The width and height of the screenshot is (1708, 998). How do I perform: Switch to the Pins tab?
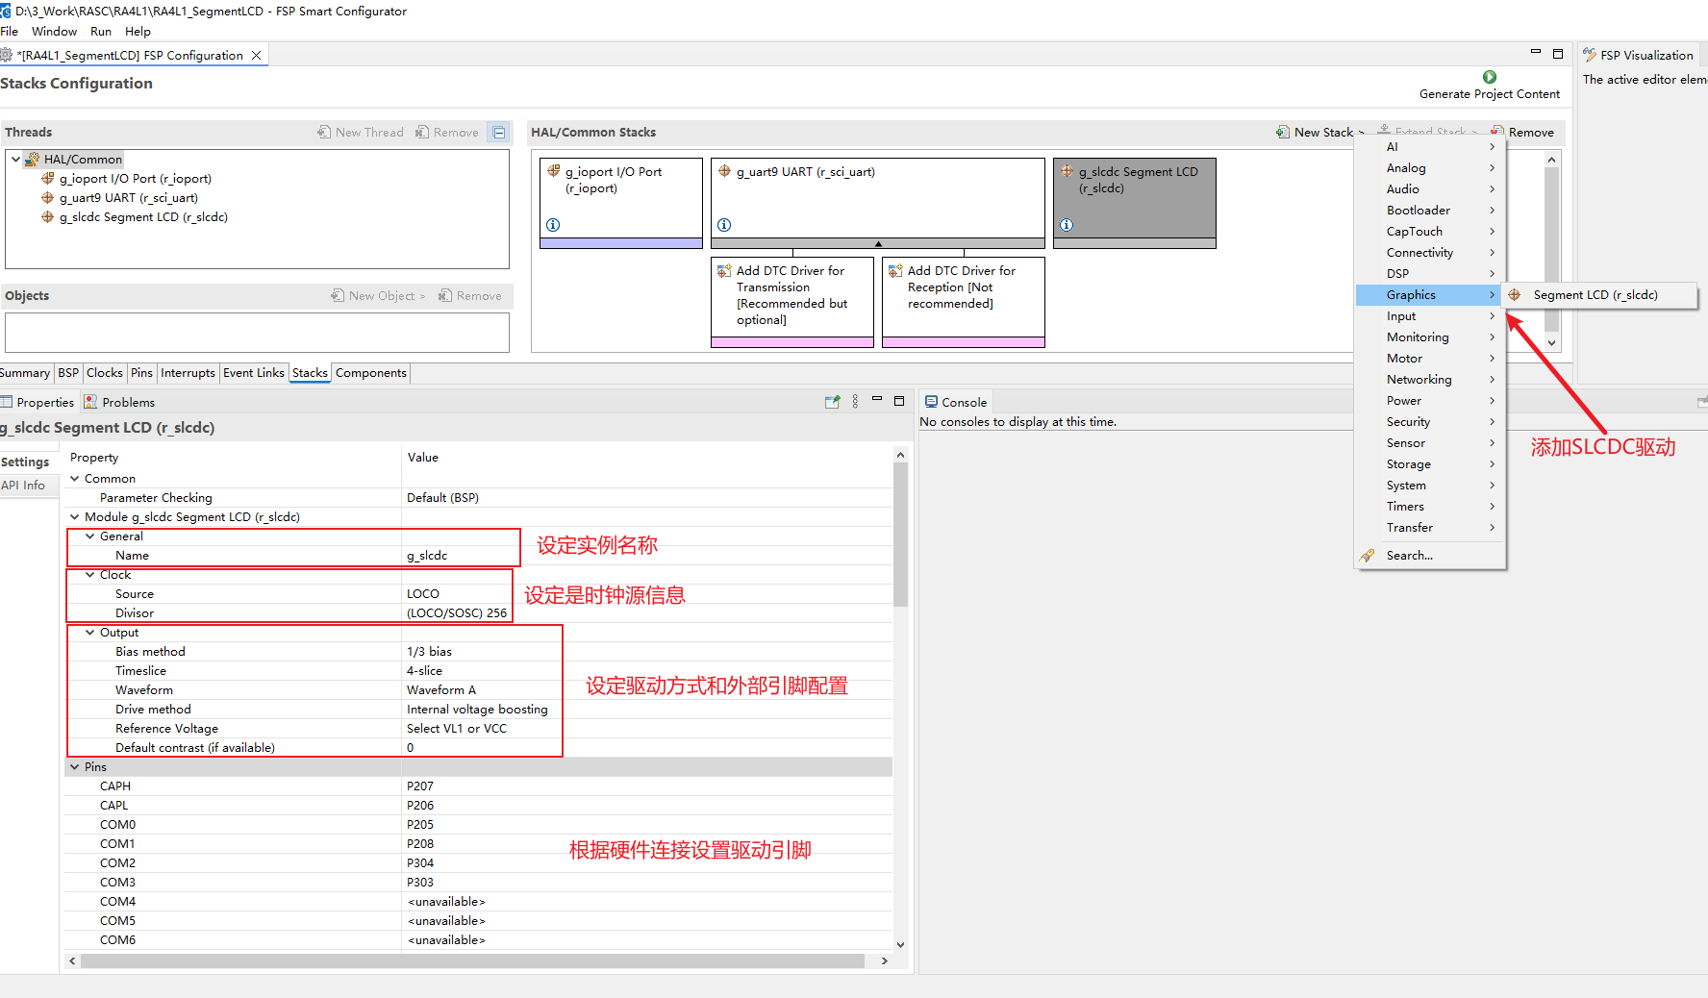[142, 373]
